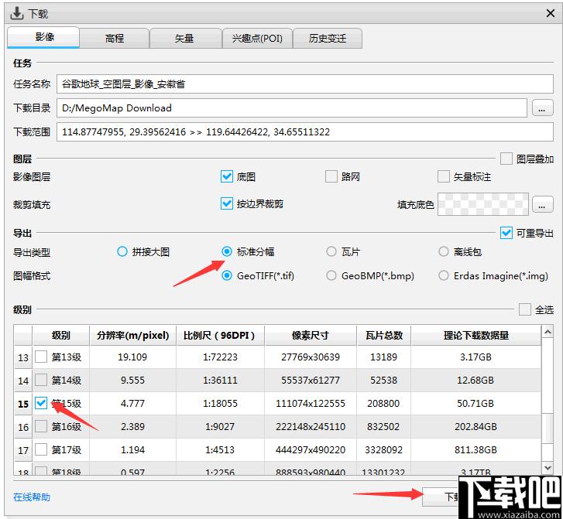Select the 拼接大图 export type
The height and width of the screenshot is (519, 563).
pos(122,252)
